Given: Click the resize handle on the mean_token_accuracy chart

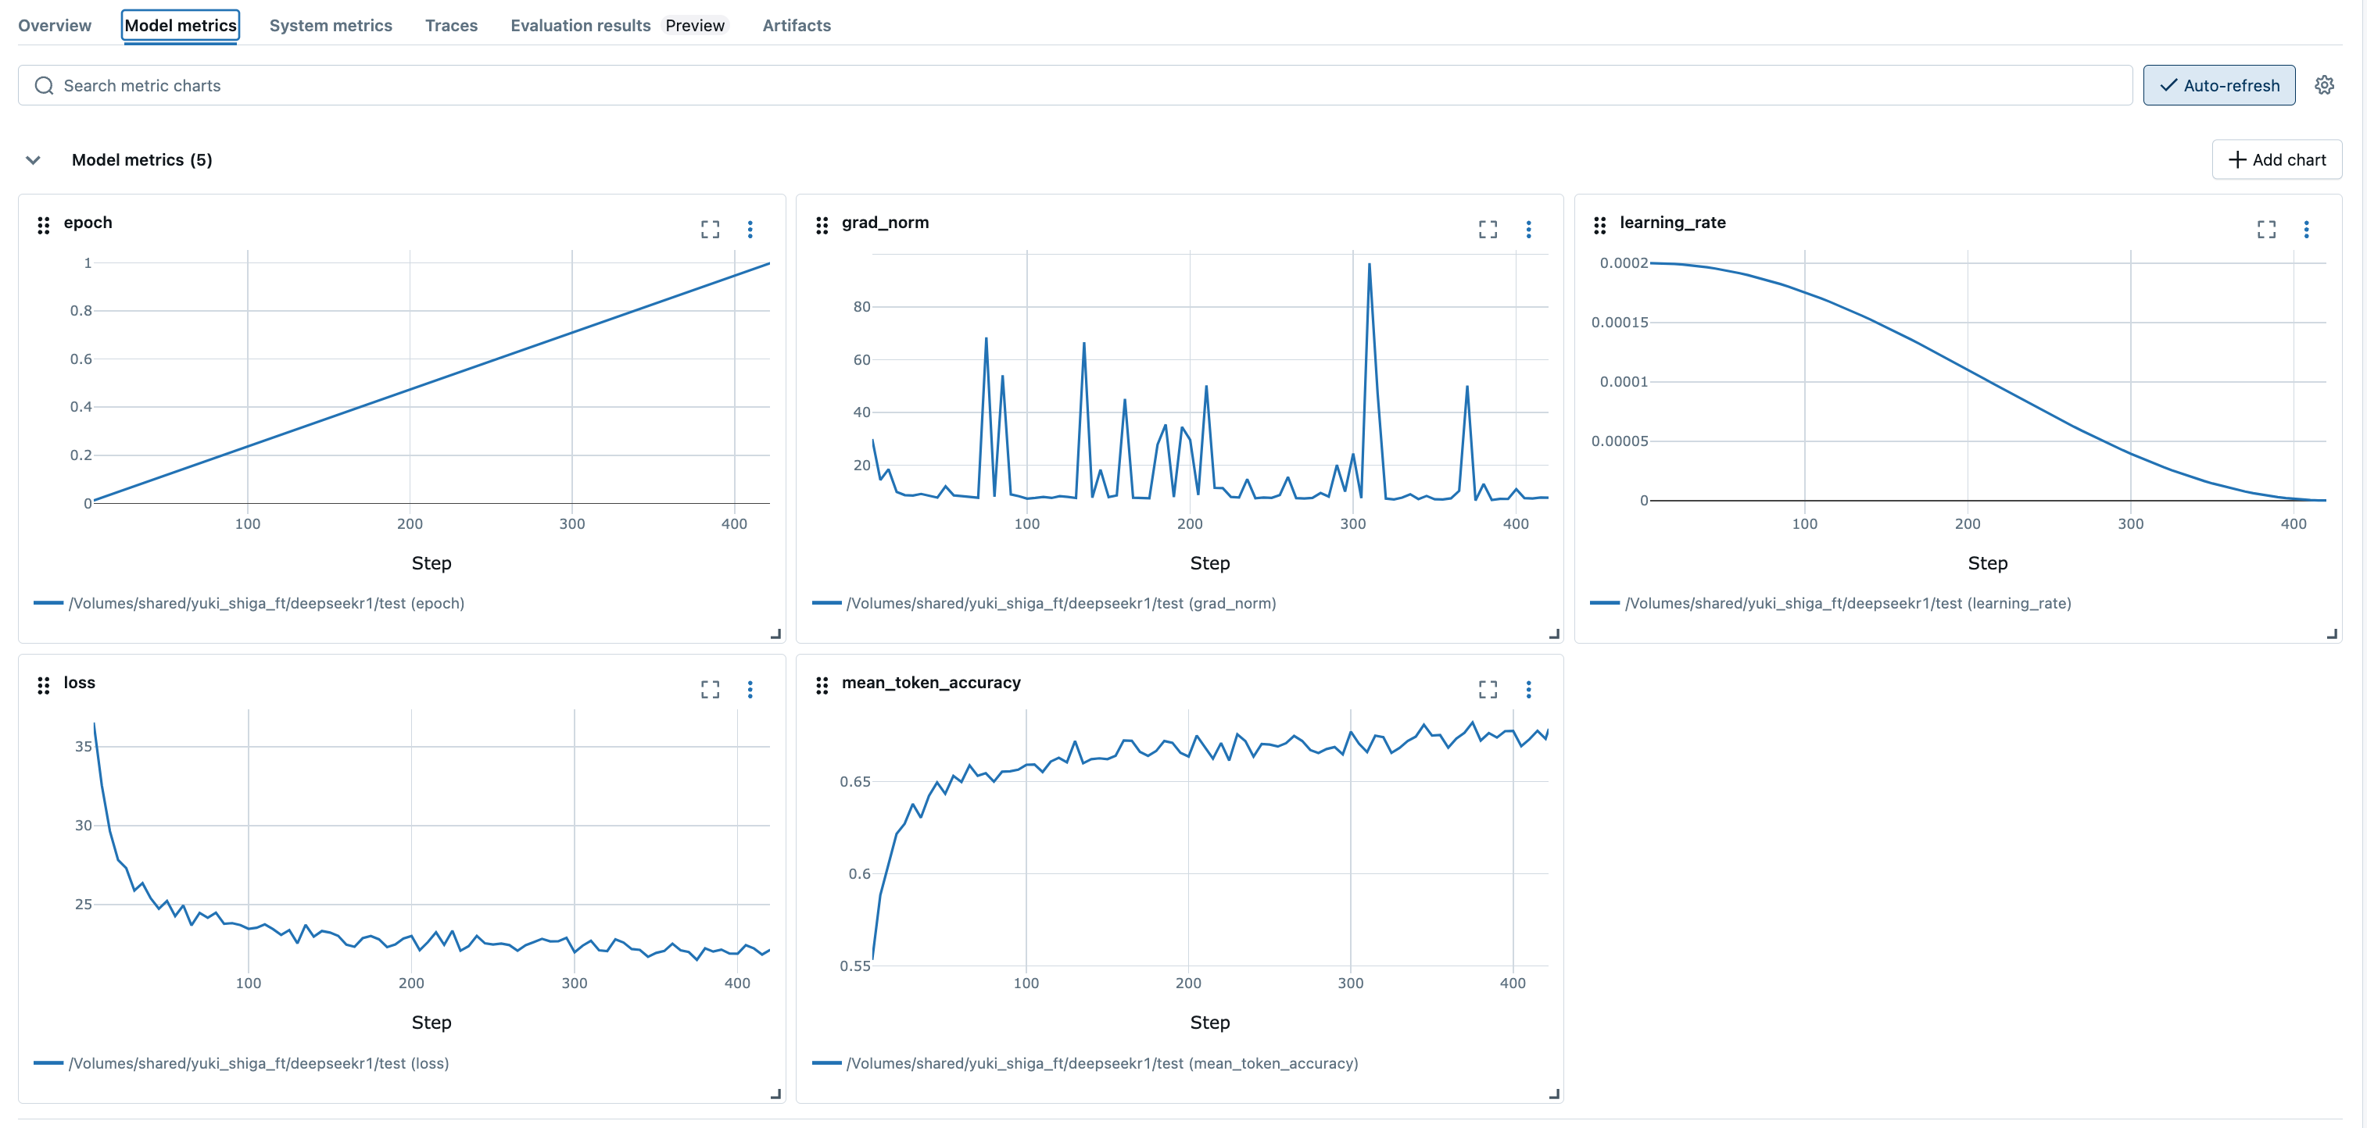Looking at the screenshot, I should pos(1553,1094).
